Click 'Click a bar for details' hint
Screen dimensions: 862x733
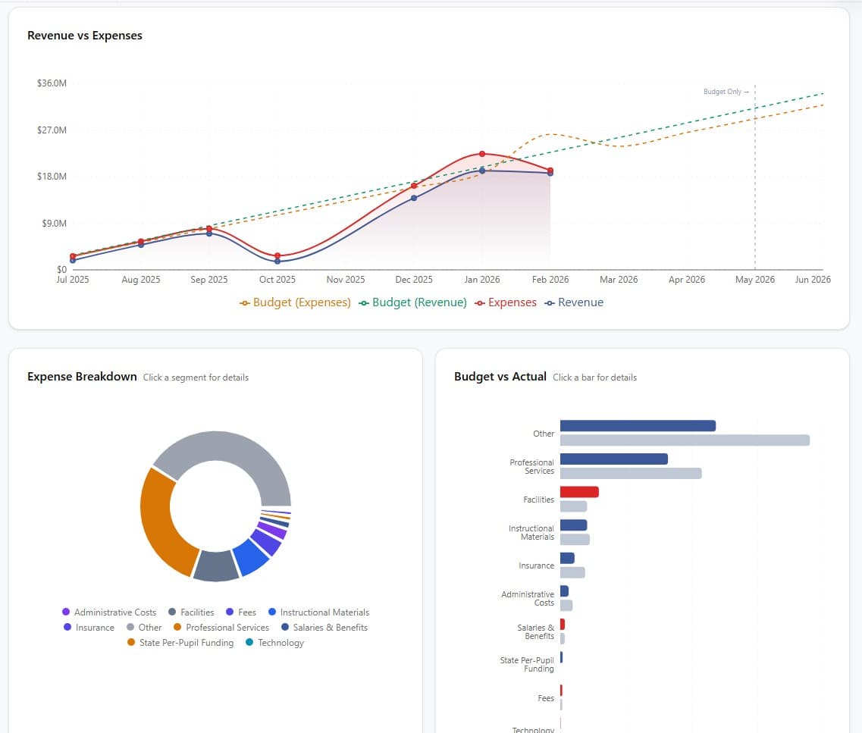[595, 377]
